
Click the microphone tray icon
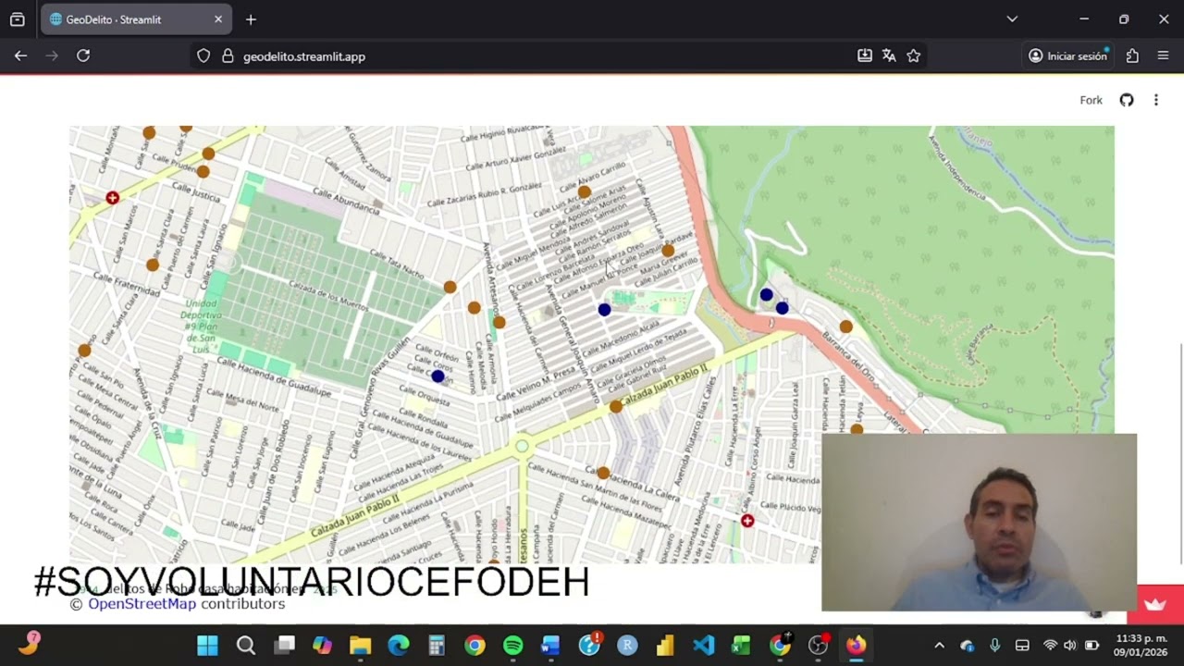coord(995,646)
